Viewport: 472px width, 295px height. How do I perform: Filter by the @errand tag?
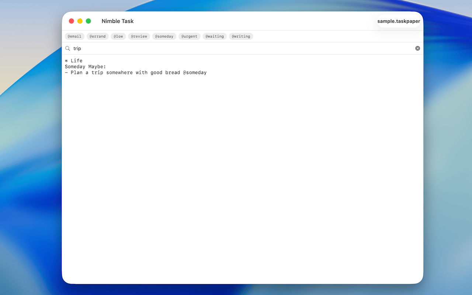pyautogui.click(x=98, y=36)
